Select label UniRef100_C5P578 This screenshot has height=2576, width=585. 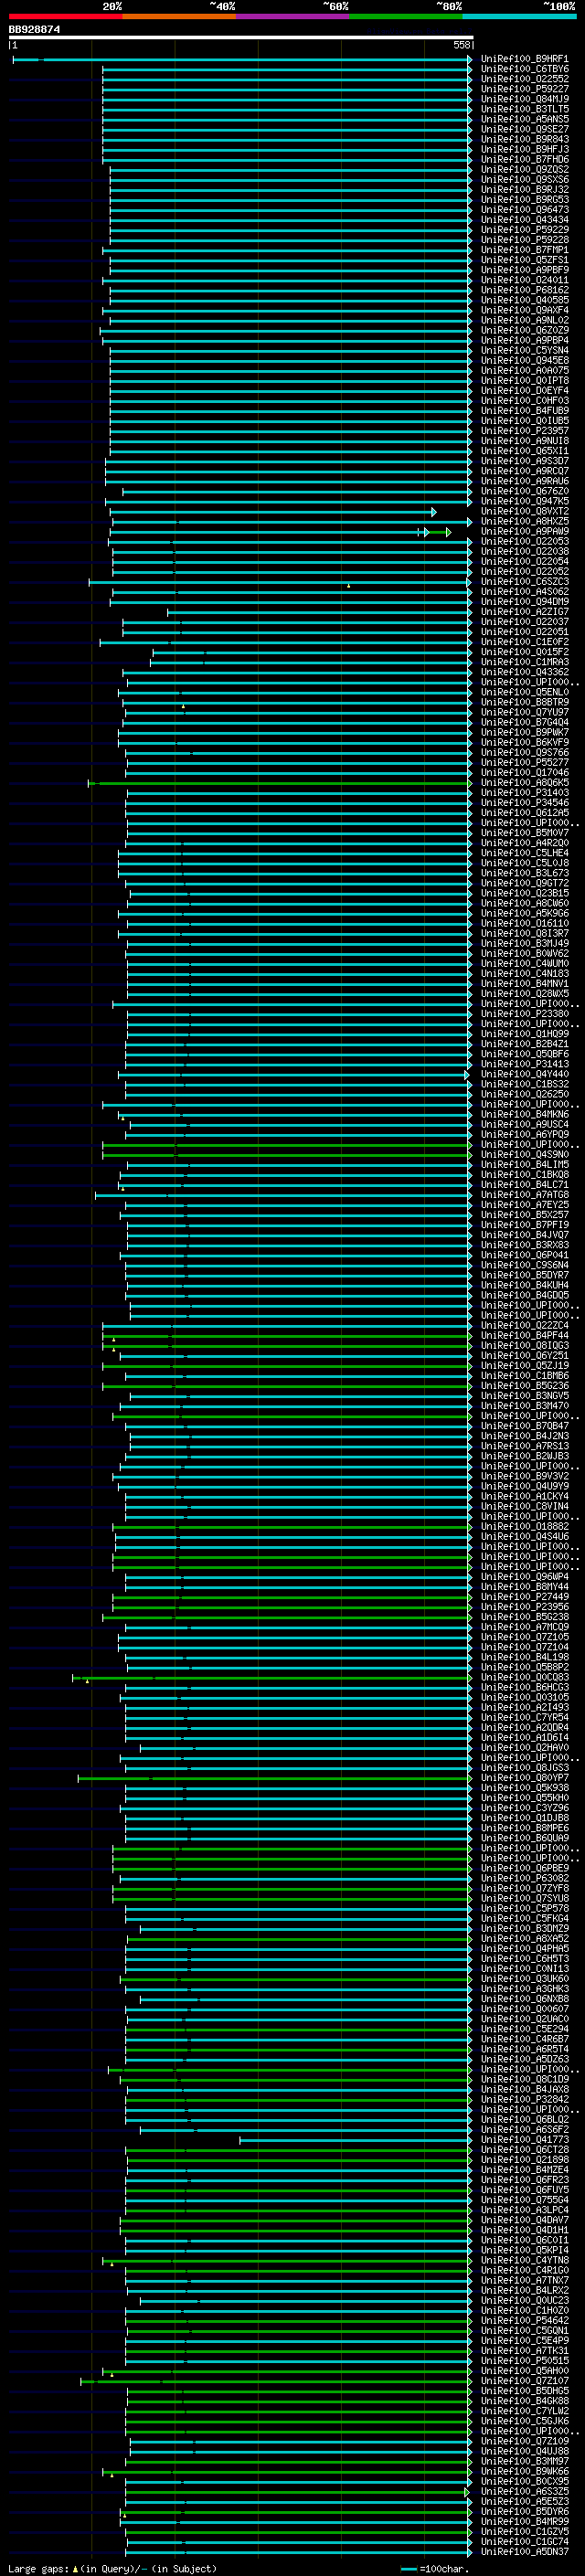pyautogui.click(x=524, y=1908)
